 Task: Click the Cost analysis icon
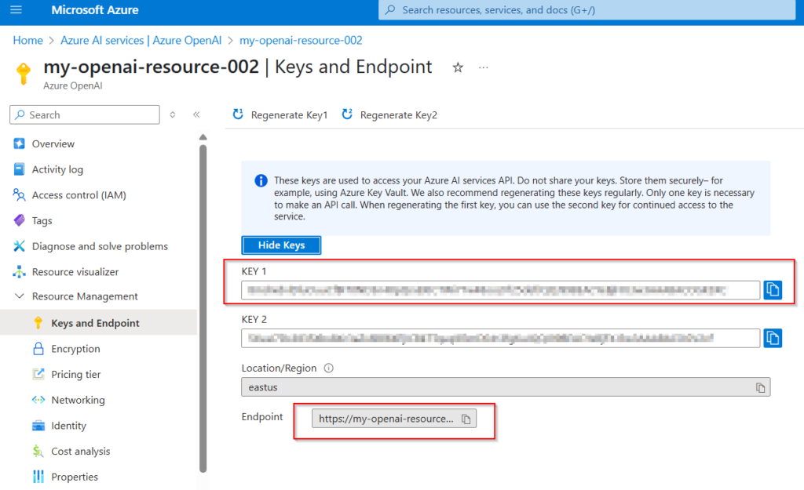38,451
